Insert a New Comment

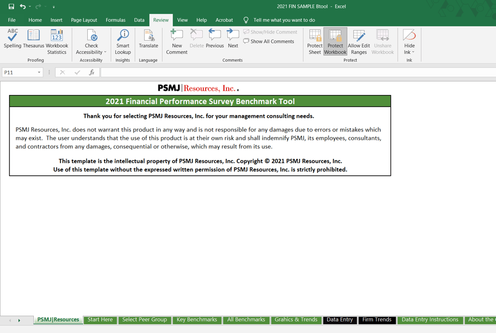pyautogui.click(x=177, y=42)
